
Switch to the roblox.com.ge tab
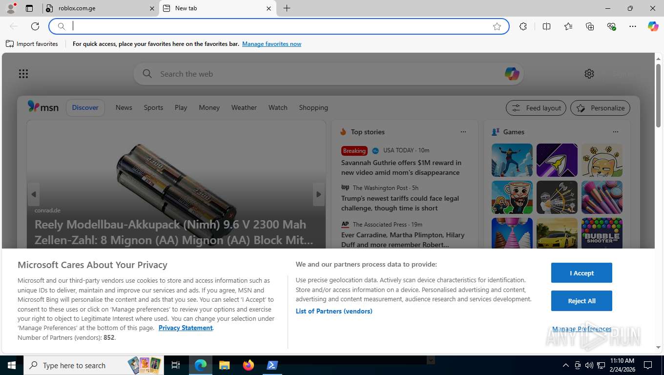100,8
